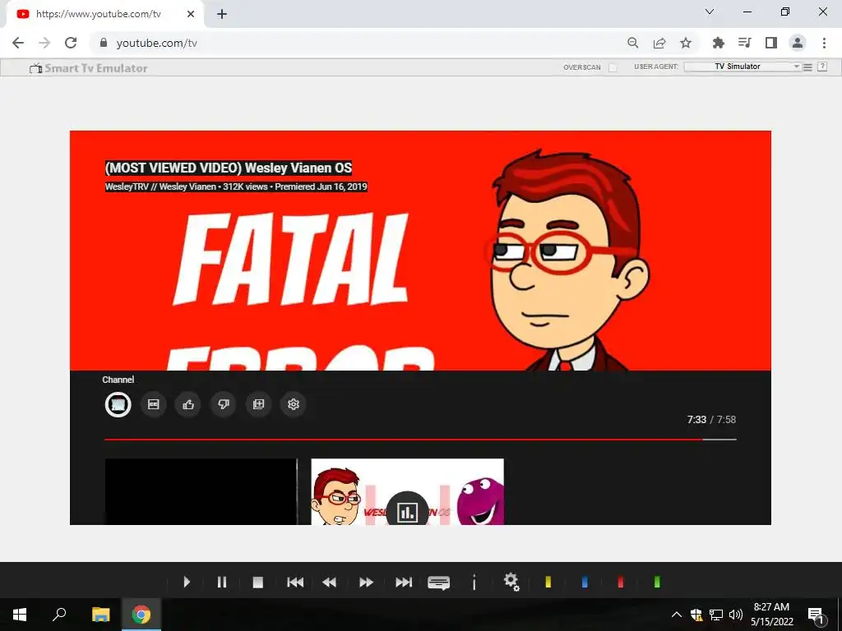Skip to previous track on emulator remote
842x631 pixels.
pos(295,582)
